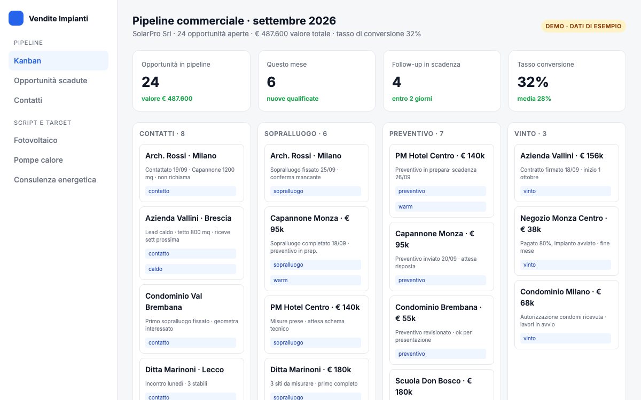The width and height of the screenshot is (641, 400).
Task: Click warm tag on PM Hotel Centro in Preventivo
Action: click(441, 206)
